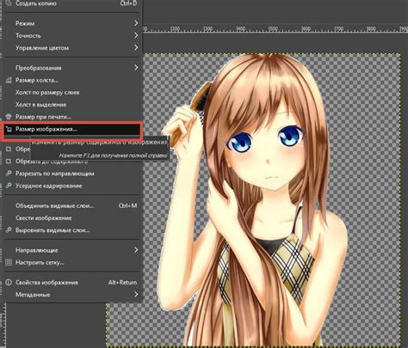This screenshot has height=348, width=408.
Task: Click the grid icon beside Настроить сетку
Action: (9, 262)
